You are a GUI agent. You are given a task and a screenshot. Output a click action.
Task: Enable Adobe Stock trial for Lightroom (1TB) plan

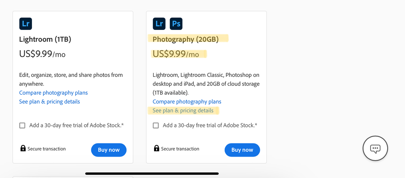pos(22,125)
